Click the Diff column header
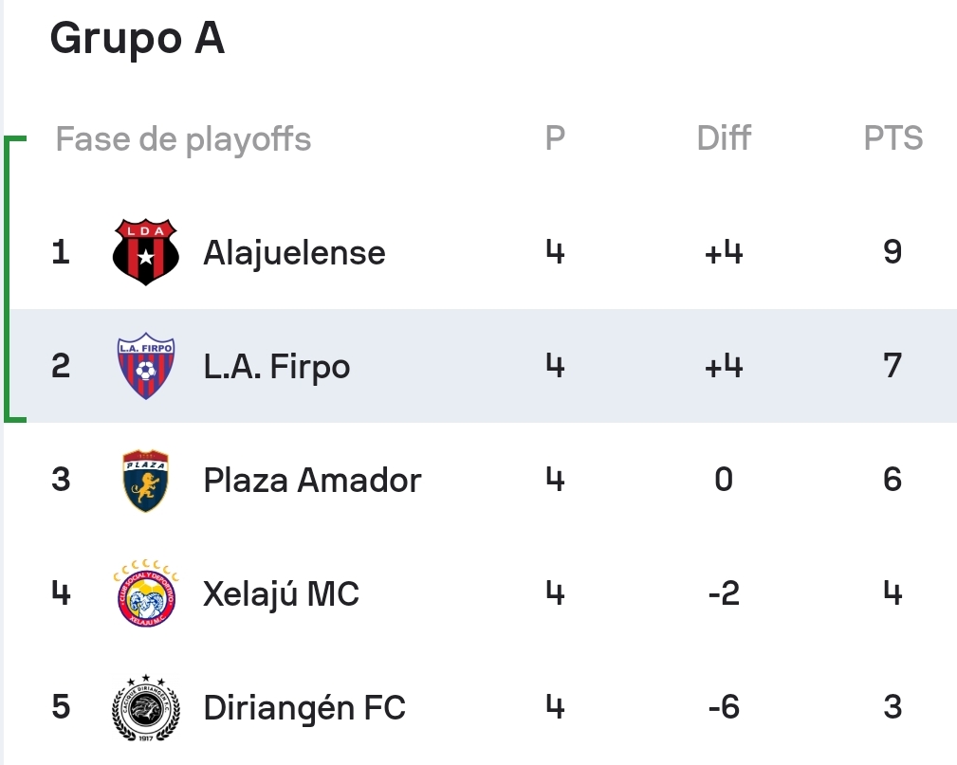This screenshot has height=765, width=957. (724, 137)
